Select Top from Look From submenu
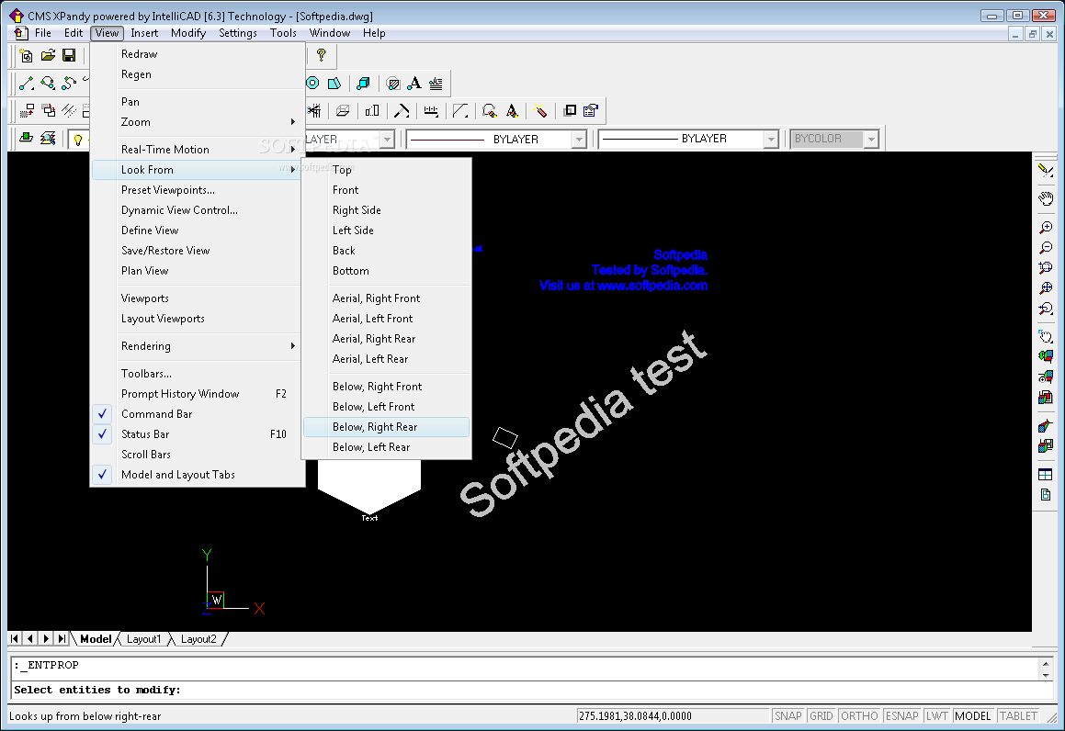This screenshot has height=731, width=1065. coord(386,170)
